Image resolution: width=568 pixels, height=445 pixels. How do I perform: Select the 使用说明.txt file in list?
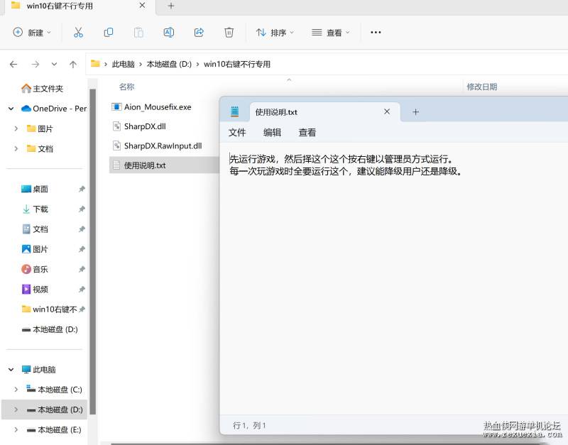click(x=164, y=165)
